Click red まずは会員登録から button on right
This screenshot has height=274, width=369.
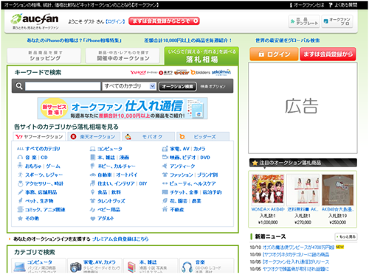coord(328,54)
